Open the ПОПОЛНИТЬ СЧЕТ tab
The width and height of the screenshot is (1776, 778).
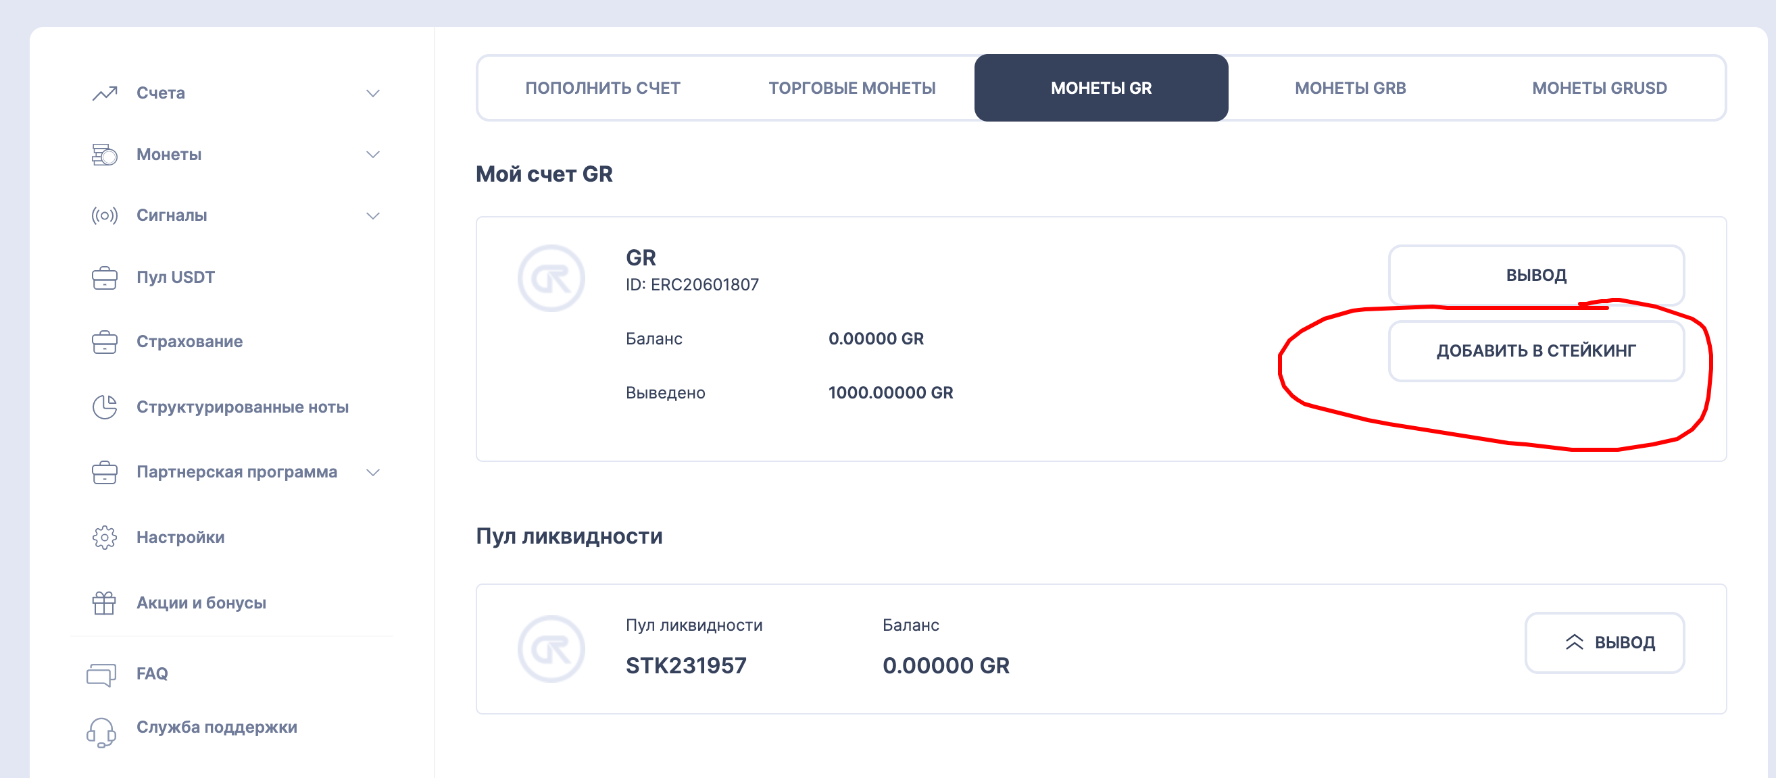coord(603,88)
